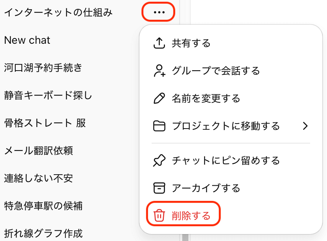Screen dimensions: 327x241
Task: Choose チャットにピン留めする option
Action: 226,160
